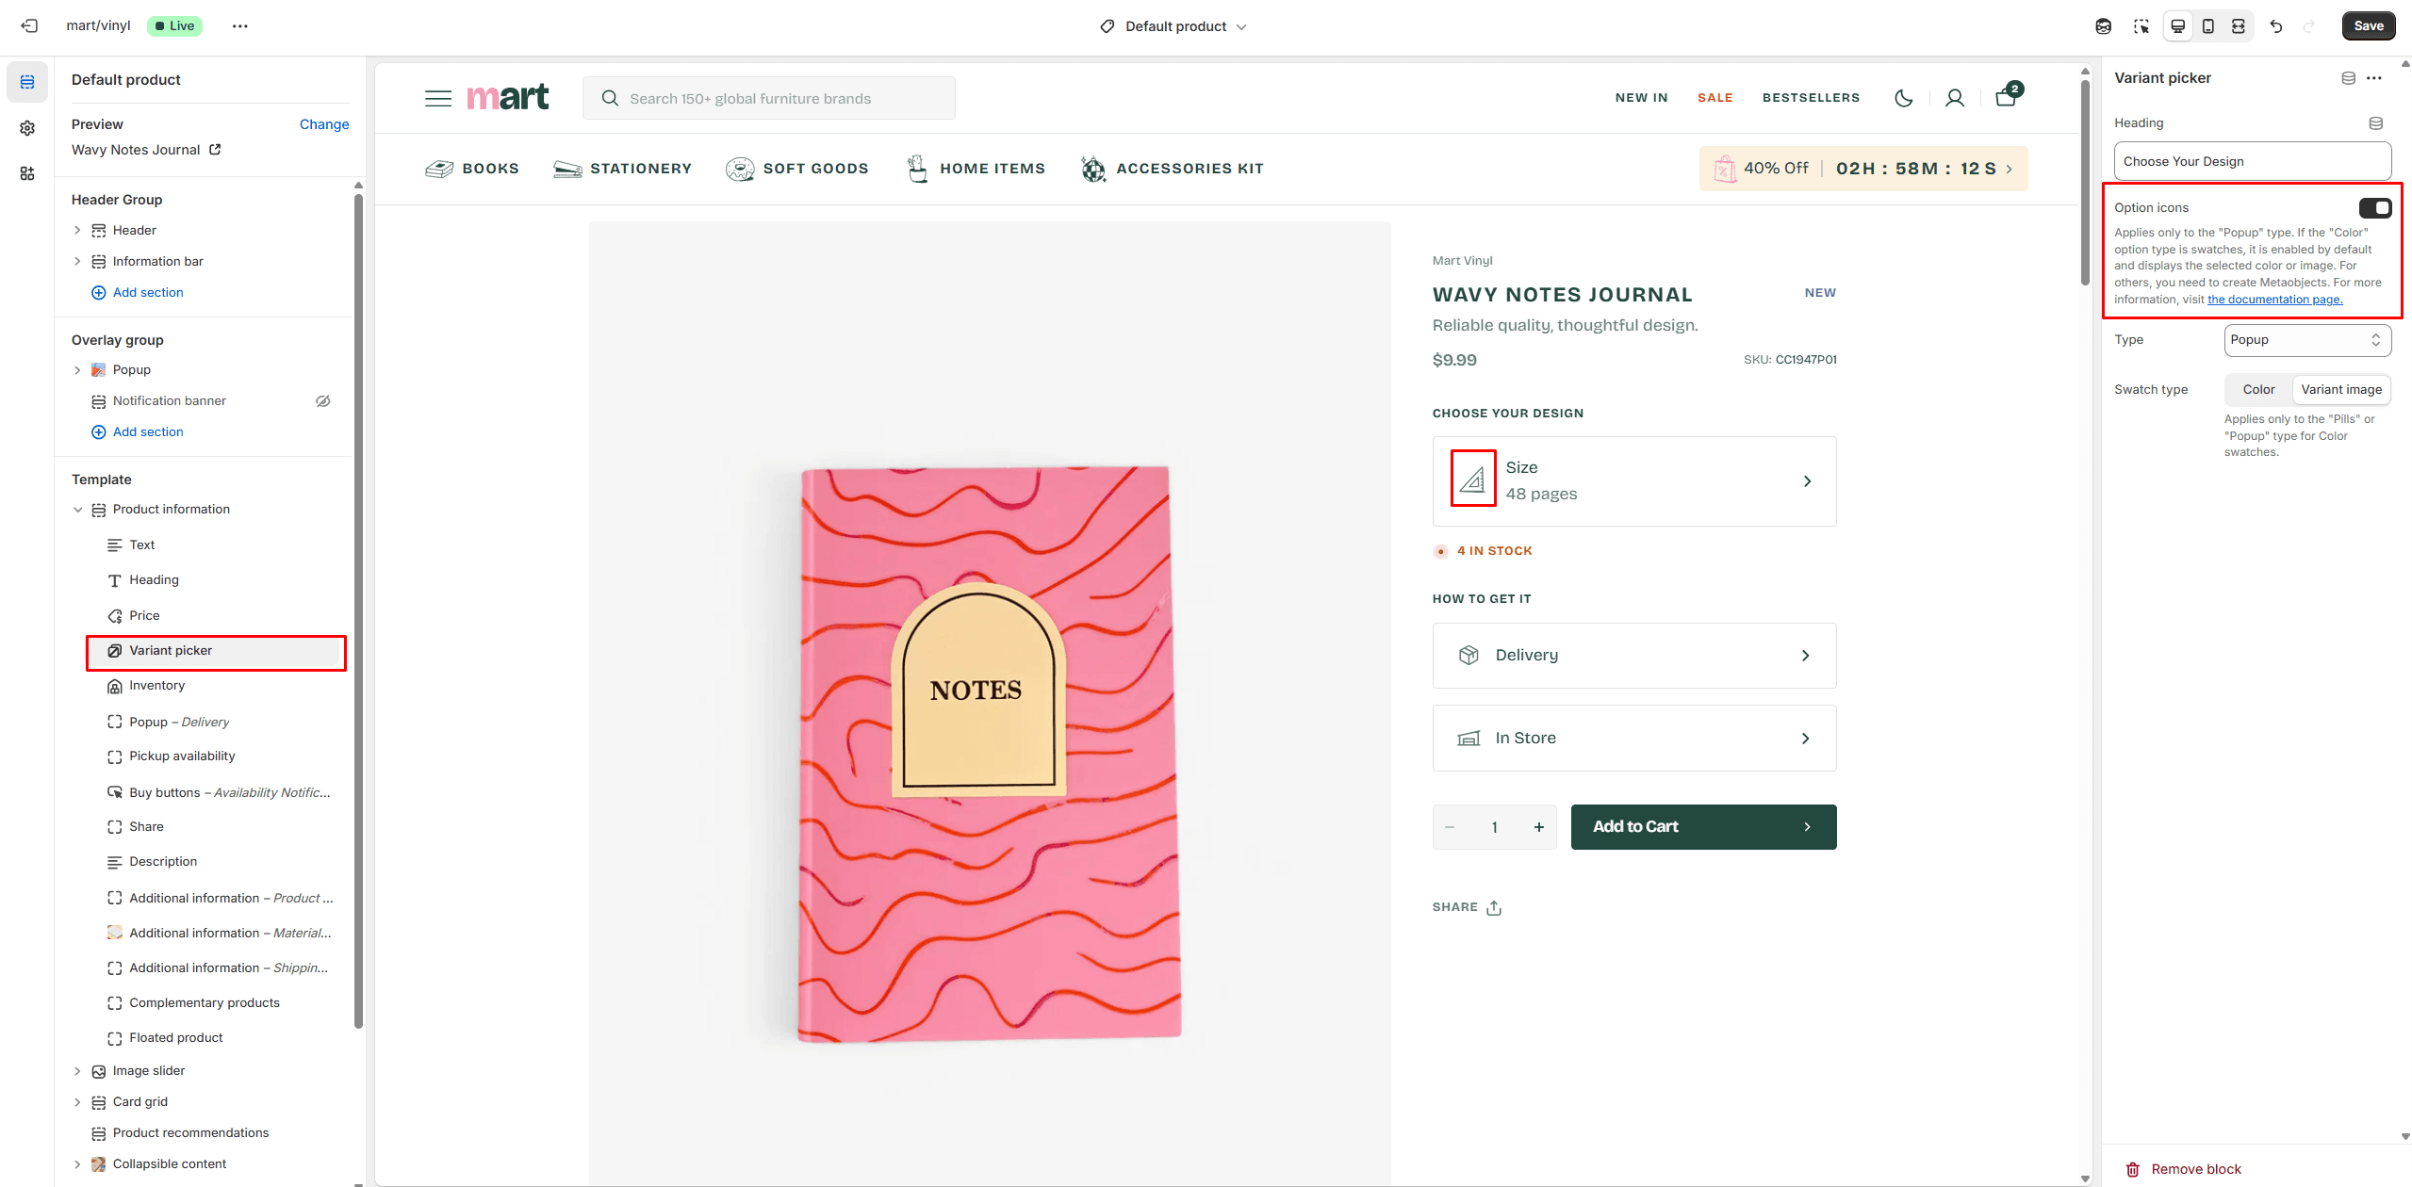The height and width of the screenshot is (1187, 2412).
Task: Toggle dark mode moon icon
Action: pos(1903,98)
